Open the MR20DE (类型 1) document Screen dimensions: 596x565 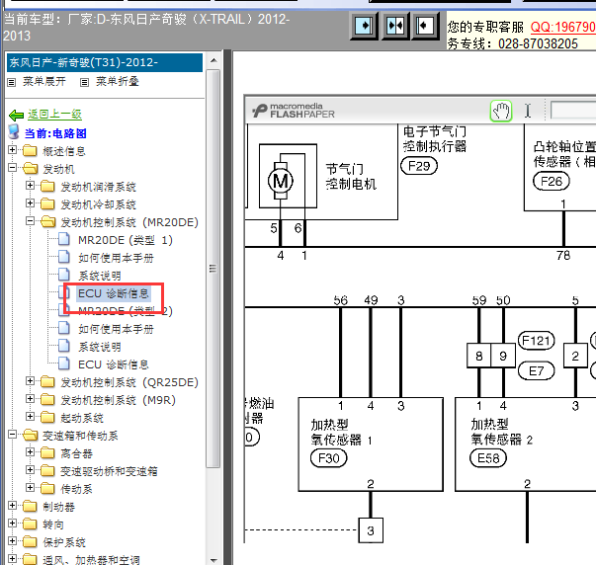[126, 240]
